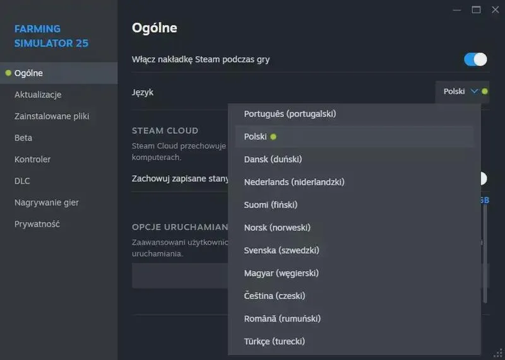The height and width of the screenshot is (360, 505).
Task: Open the Aktualizacje sidebar section
Action: point(59,95)
